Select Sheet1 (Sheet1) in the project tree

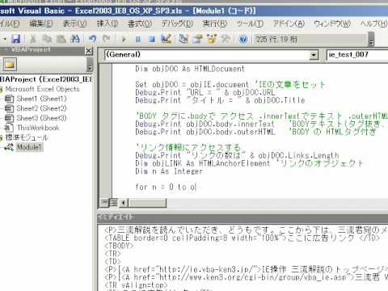click(x=41, y=99)
